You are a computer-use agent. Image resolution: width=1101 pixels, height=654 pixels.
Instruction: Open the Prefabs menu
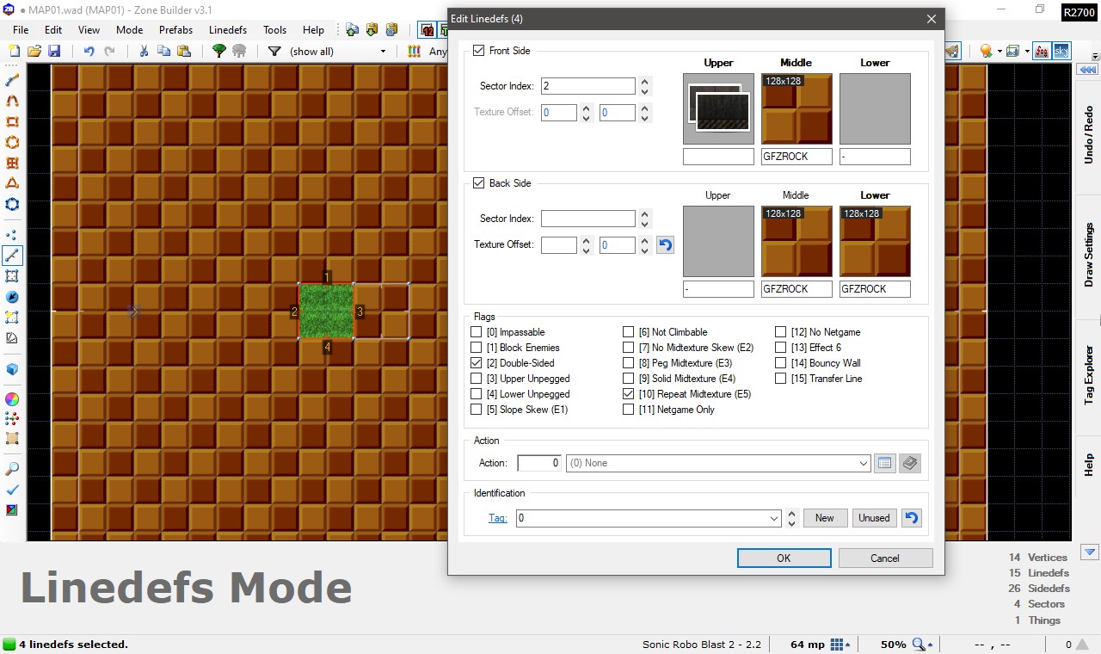tap(175, 30)
